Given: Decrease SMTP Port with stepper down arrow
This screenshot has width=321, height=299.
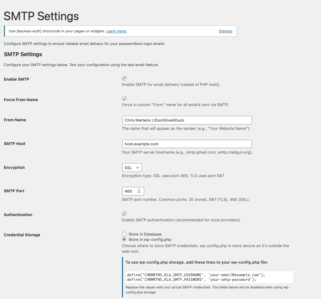Looking at the screenshot, I should coord(139,193).
